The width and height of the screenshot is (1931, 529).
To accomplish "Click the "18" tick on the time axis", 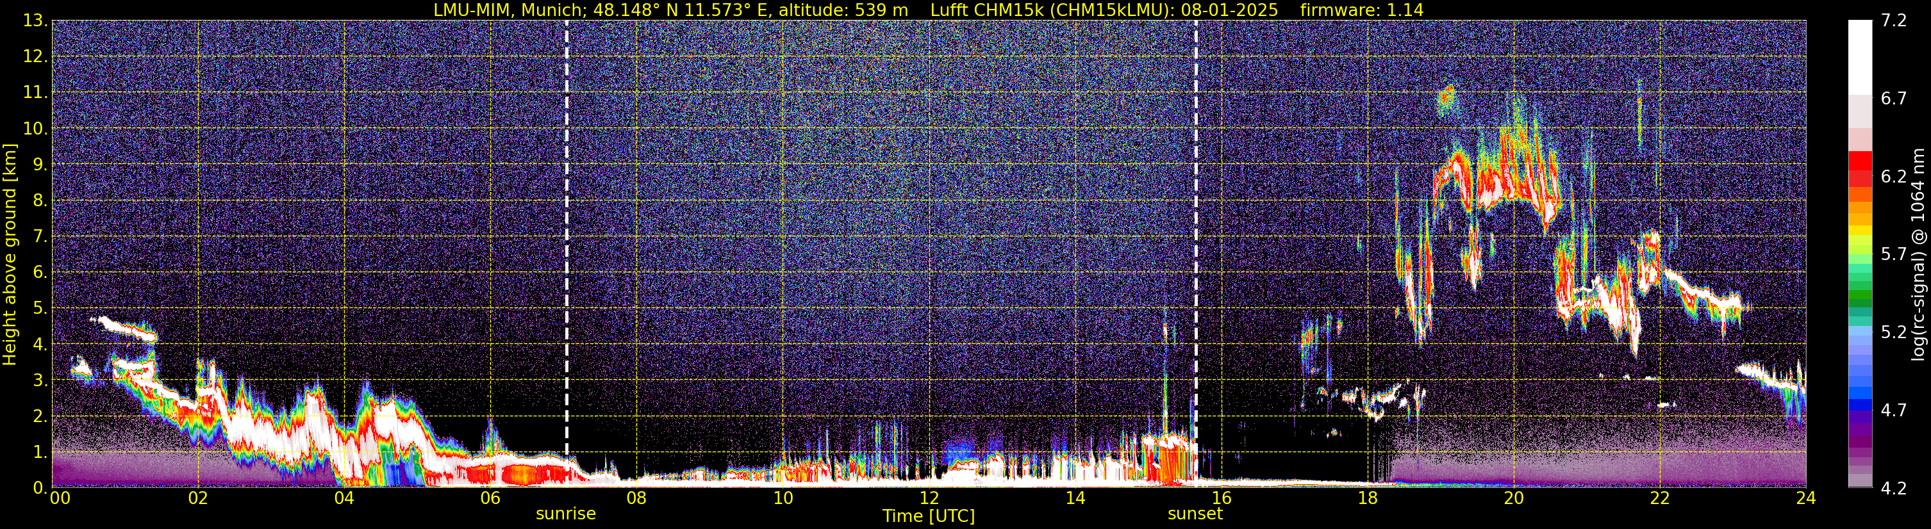I will coord(1367,498).
